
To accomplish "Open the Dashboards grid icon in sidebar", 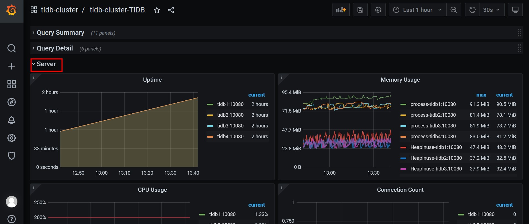I will [x=12, y=84].
